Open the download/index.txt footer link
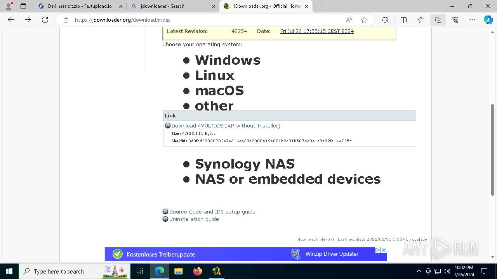 click(316, 239)
